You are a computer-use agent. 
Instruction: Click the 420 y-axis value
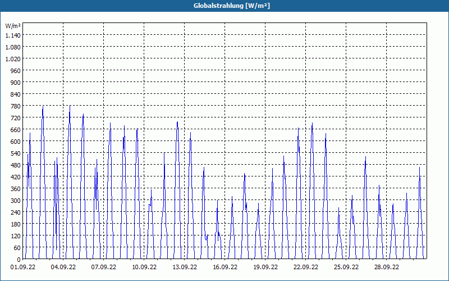[x=15, y=177]
